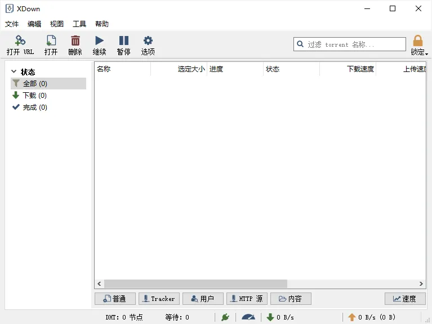Sort by Name (名称) column header
The height and width of the screenshot is (324, 432).
(x=123, y=69)
